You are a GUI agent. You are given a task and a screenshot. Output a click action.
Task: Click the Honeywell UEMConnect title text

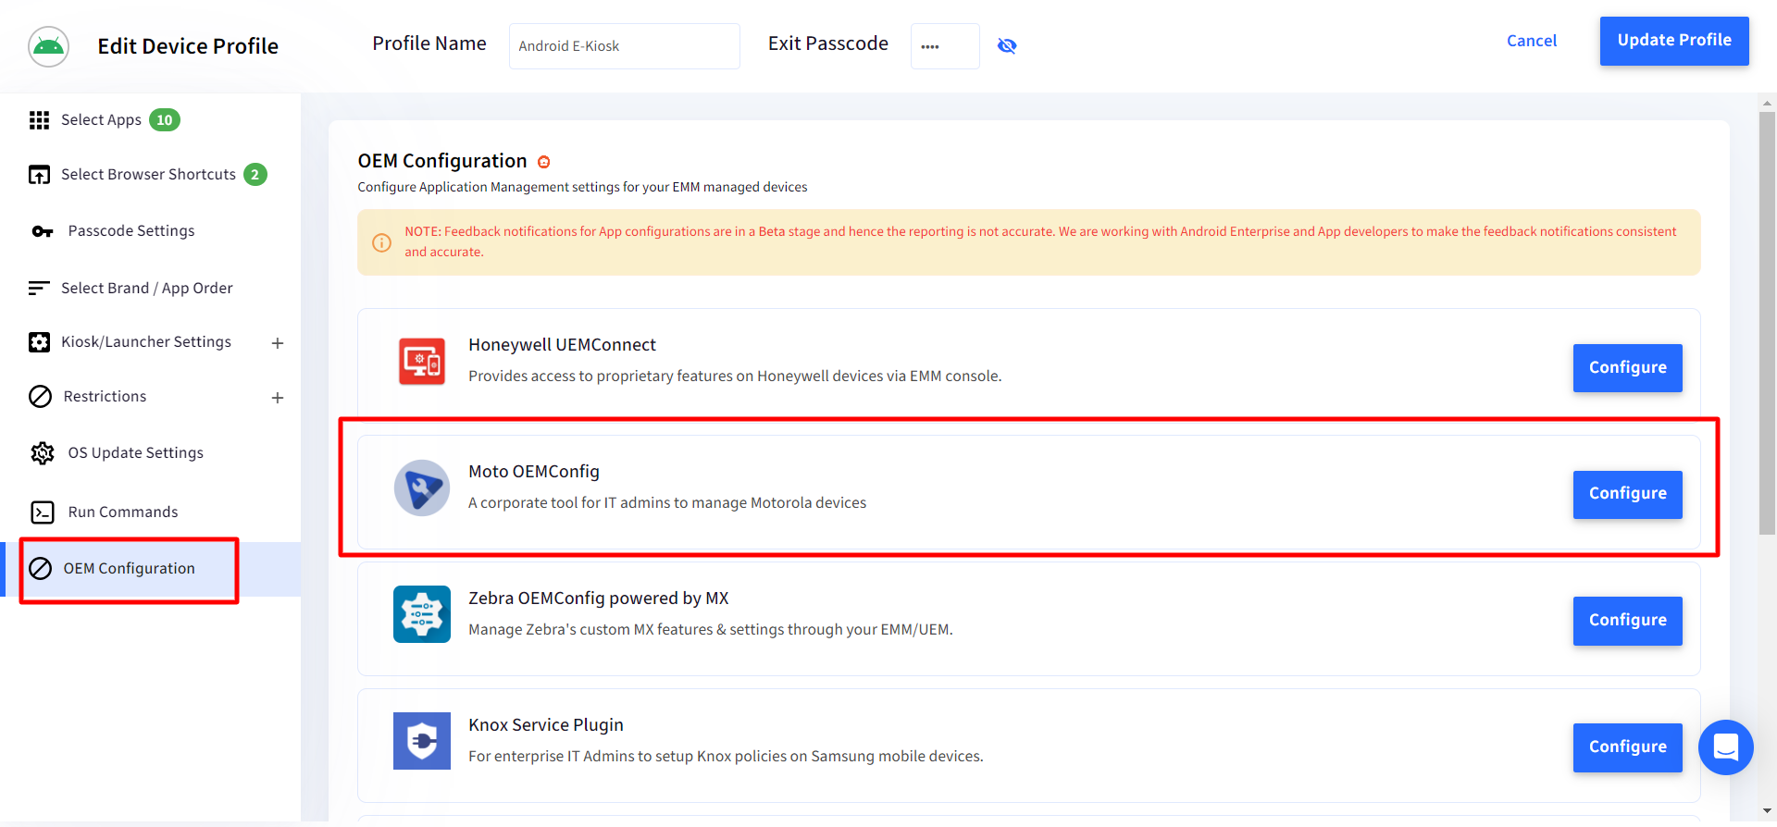[562, 345]
